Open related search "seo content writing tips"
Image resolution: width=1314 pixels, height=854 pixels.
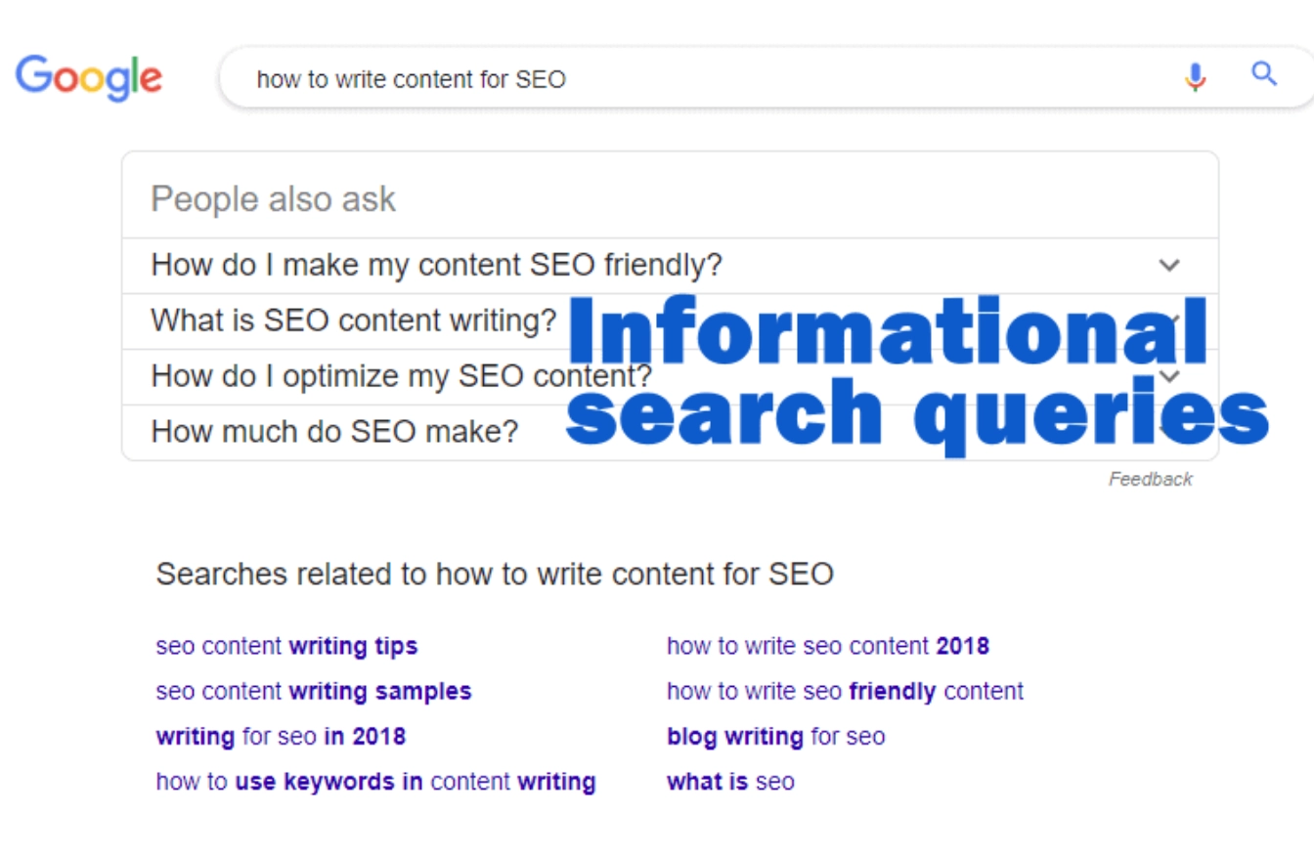point(286,646)
